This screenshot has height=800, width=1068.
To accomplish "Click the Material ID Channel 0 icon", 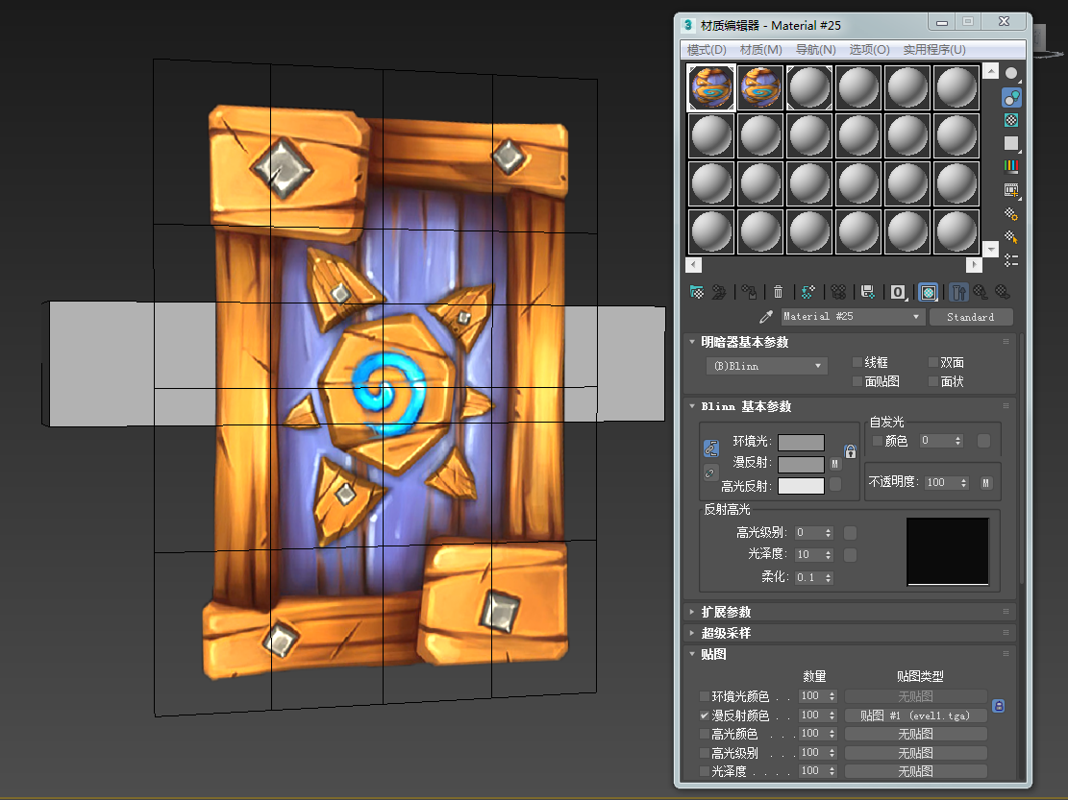I will 899,293.
